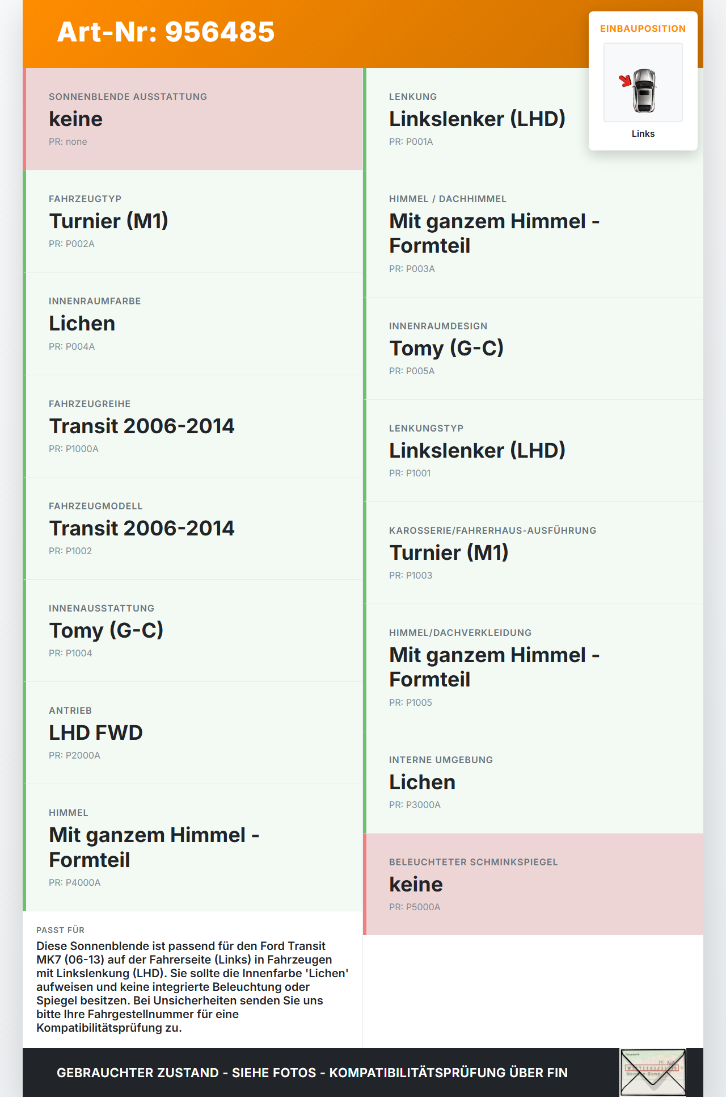This screenshot has width=726, height=1097.
Task: Click the car installation position icon
Action: click(x=643, y=83)
